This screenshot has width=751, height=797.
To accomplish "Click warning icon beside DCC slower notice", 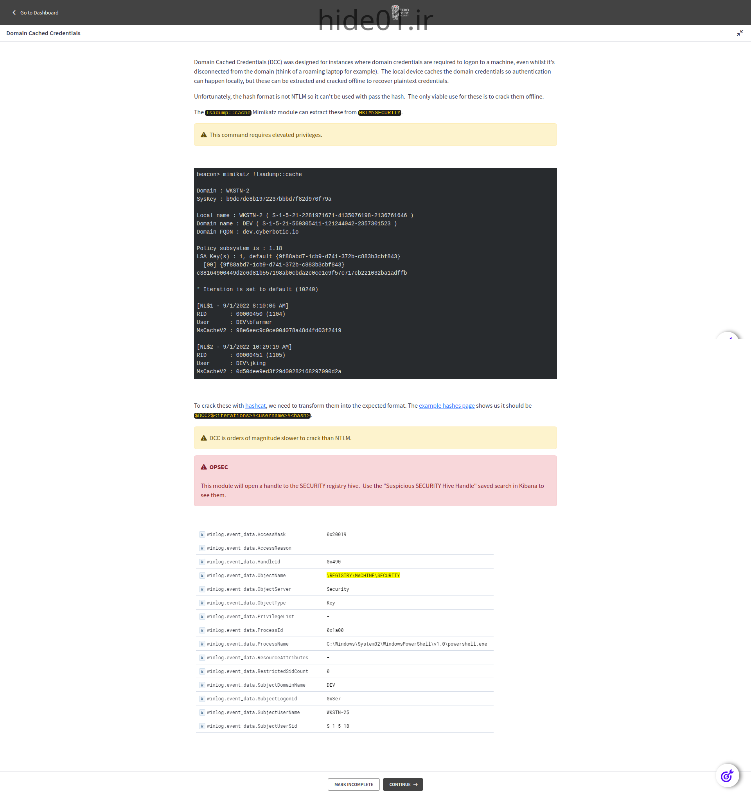I will point(203,438).
